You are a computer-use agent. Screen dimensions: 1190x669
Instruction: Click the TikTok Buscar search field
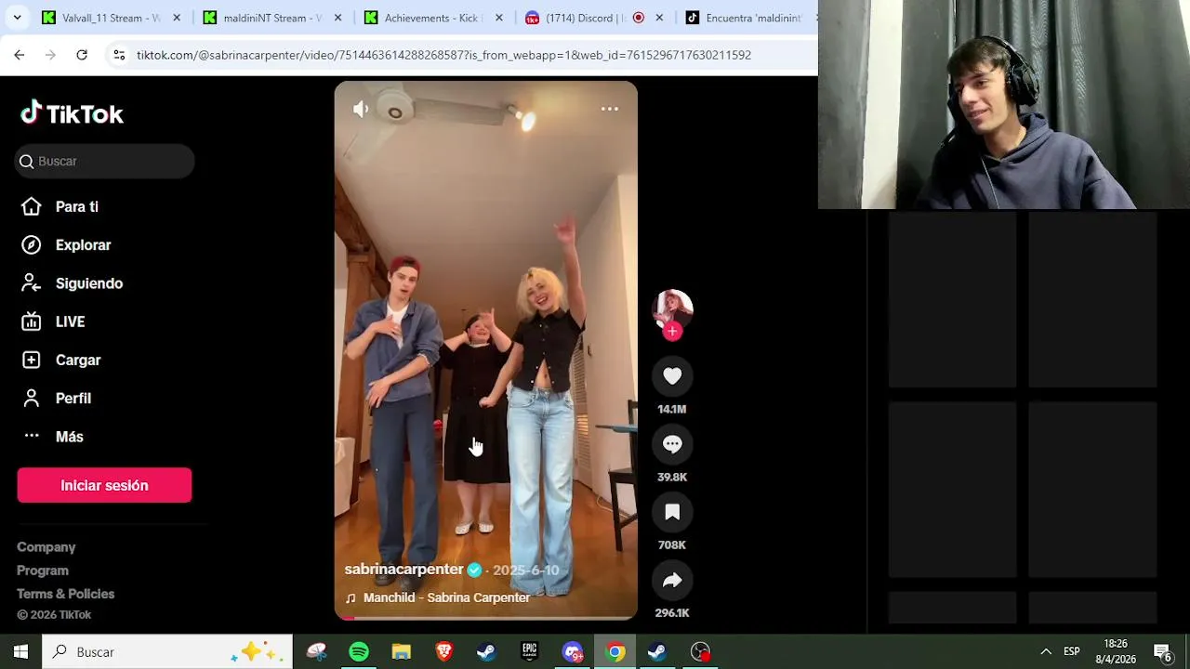click(104, 162)
